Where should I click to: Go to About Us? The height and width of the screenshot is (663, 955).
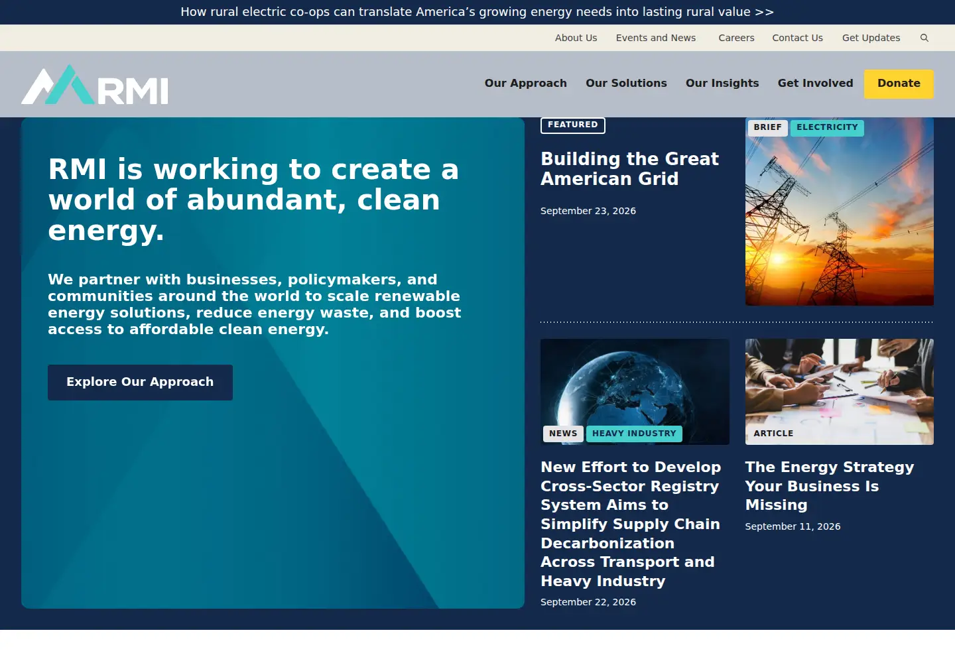pos(576,38)
